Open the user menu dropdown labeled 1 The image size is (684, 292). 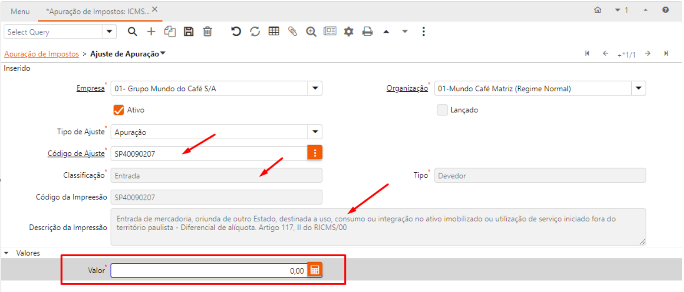(x=621, y=10)
